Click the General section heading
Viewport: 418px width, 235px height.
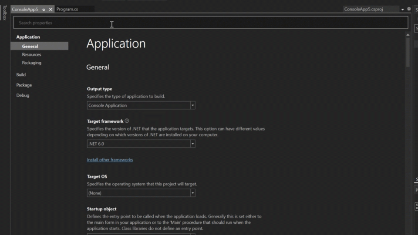98,67
